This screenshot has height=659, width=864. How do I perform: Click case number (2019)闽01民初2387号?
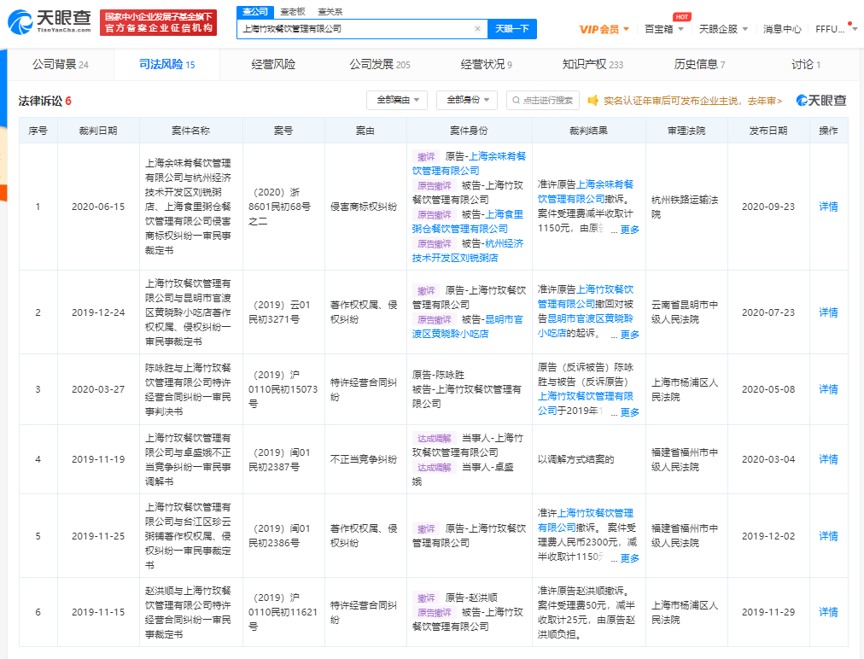pyautogui.click(x=279, y=459)
